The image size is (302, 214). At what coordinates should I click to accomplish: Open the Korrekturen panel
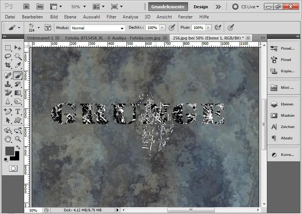[x=283, y=155]
